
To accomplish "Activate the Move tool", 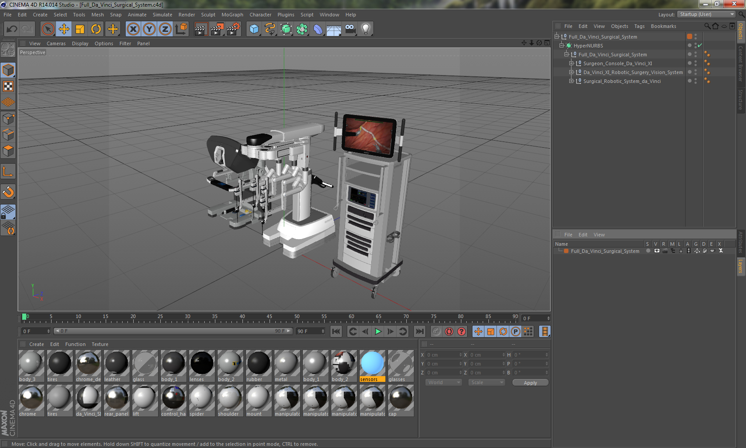I will click(64, 29).
